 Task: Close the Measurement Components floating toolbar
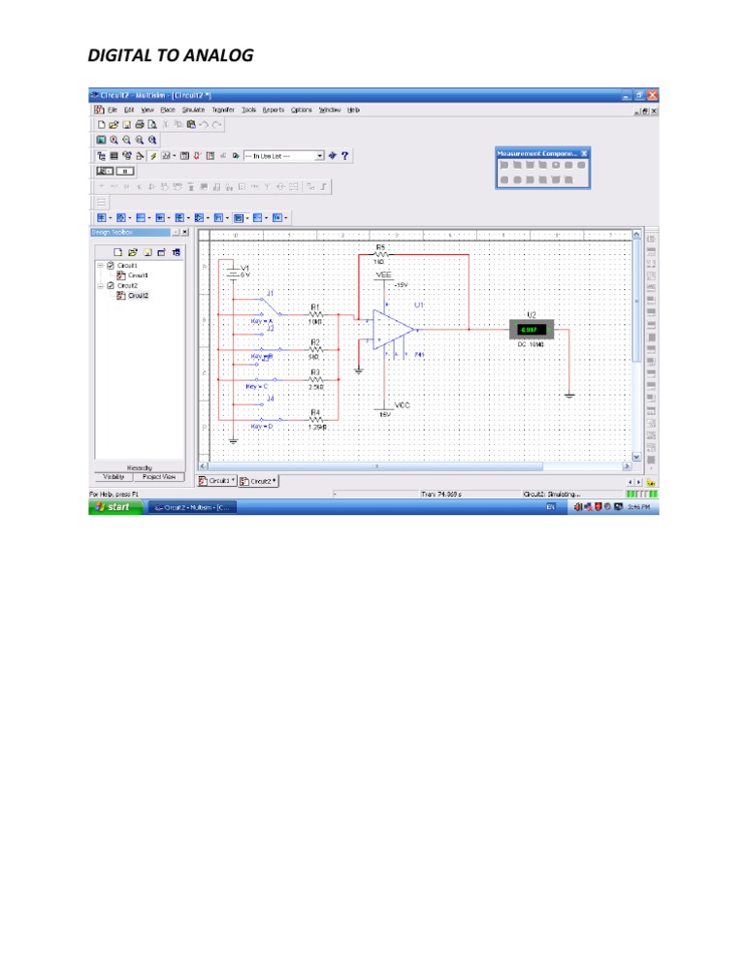(x=584, y=153)
